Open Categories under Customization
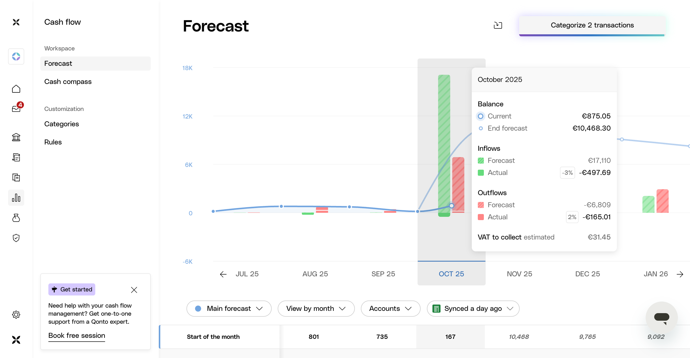This screenshot has width=690, height=358. pyautogui.click(x=61, y=124)
